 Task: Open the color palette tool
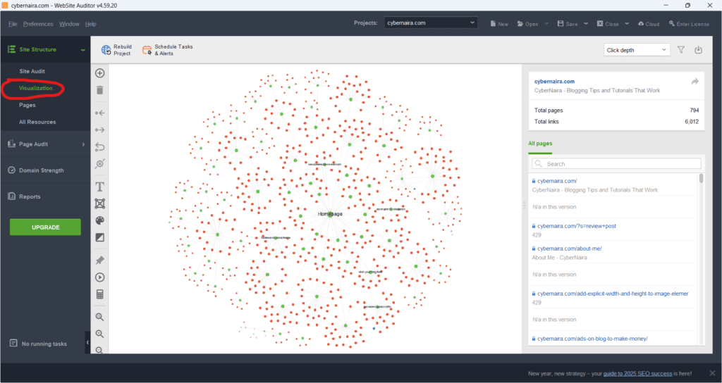pyautogui.click(x=99, y=220)
